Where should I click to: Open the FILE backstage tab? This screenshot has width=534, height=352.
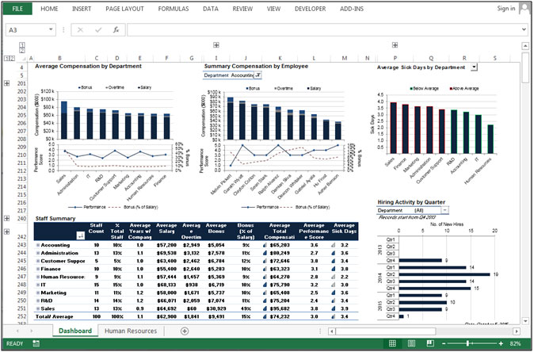click(x=17, y=9)
